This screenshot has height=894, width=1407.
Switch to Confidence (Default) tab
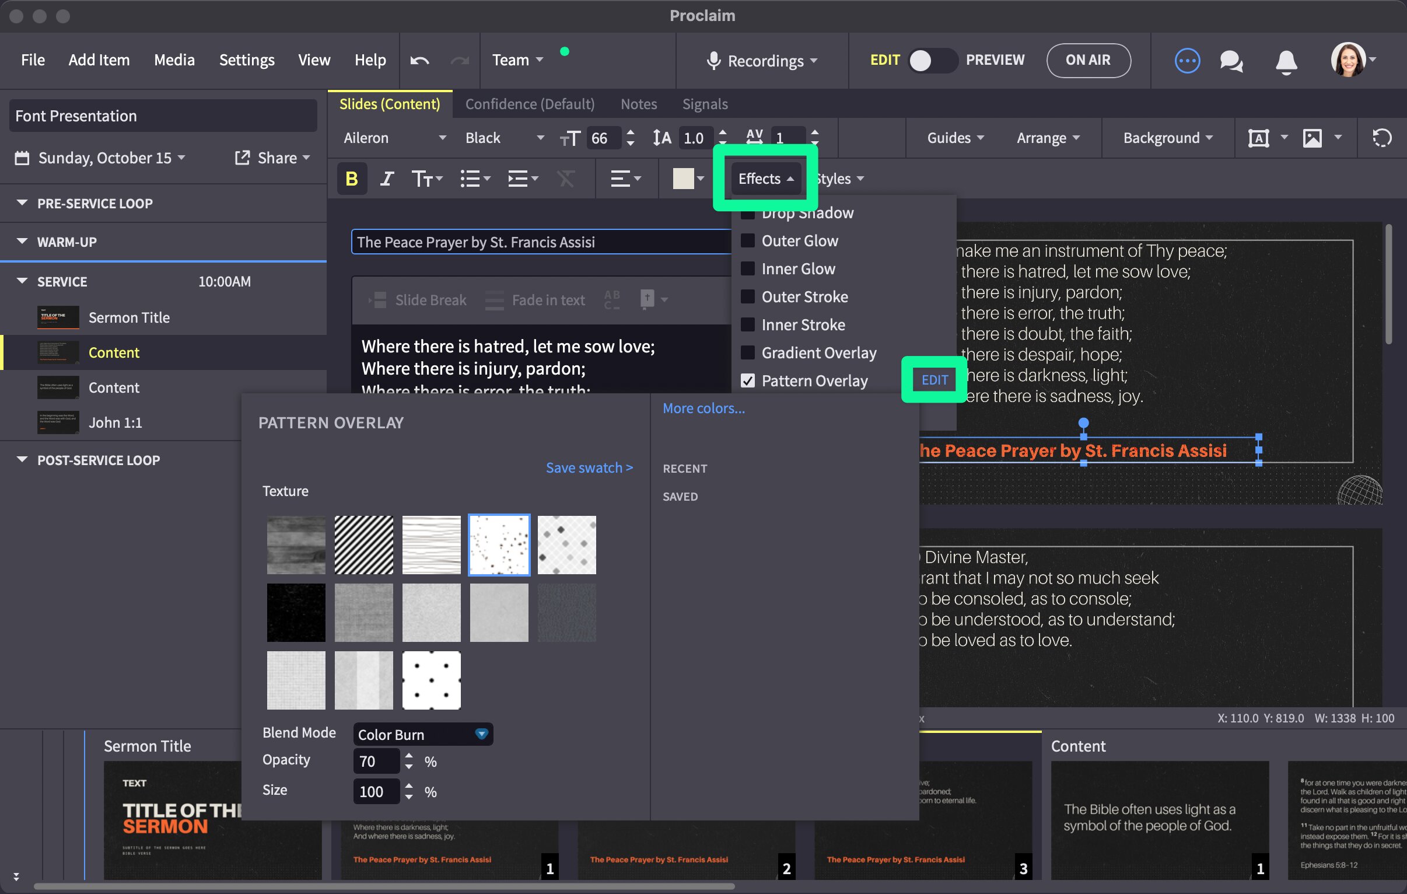530,104
